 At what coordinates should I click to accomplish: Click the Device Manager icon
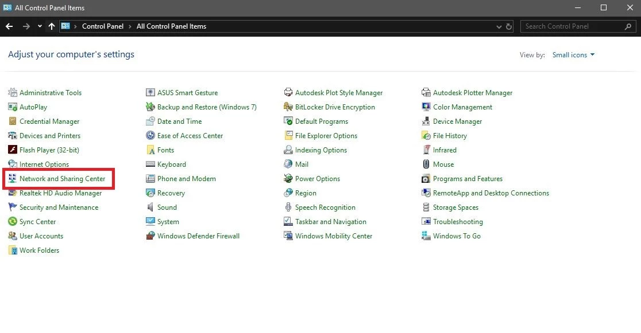(426, 121)
